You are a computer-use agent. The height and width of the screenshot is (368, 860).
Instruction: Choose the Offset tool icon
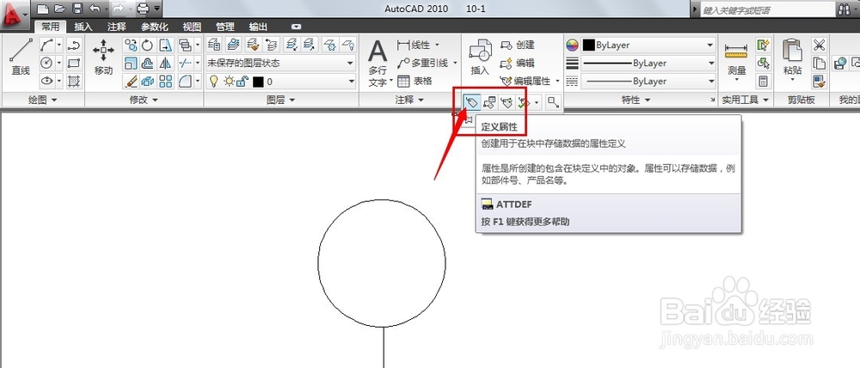(x=148, y=63)
